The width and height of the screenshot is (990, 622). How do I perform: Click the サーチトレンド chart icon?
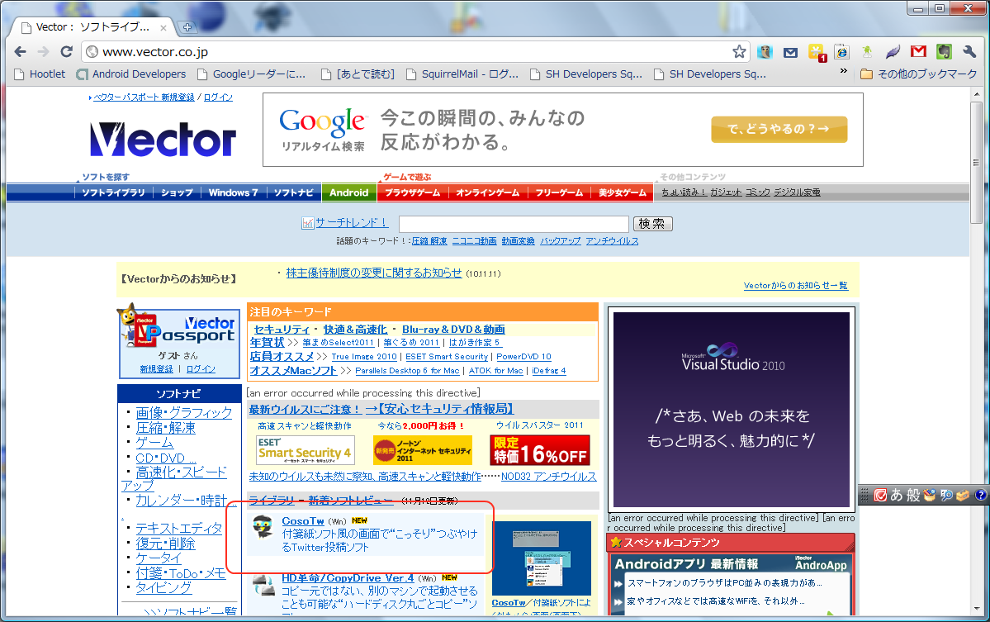307,223
